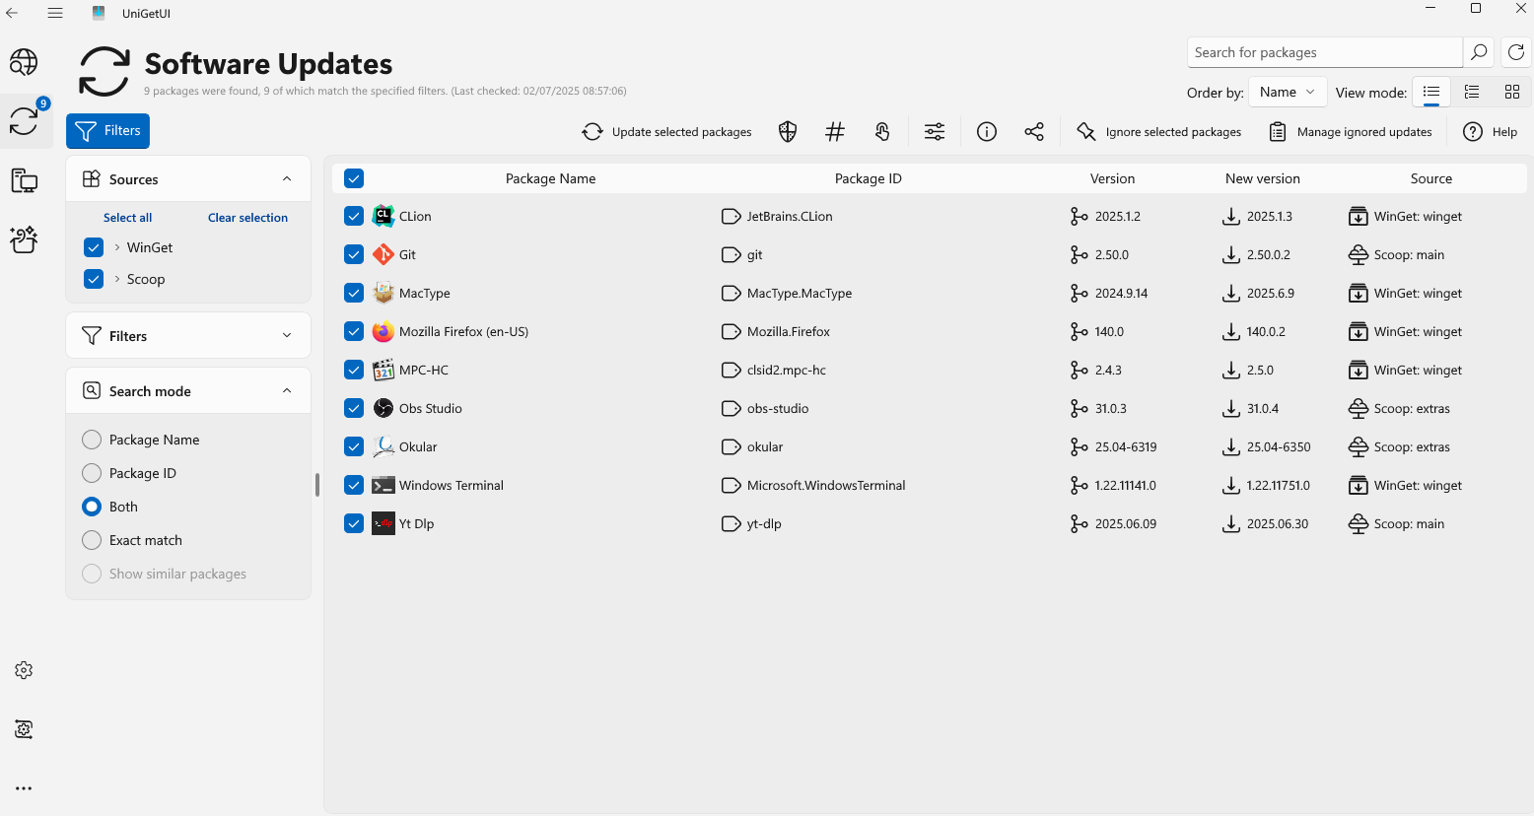Image resolution: width=1534 pixels, height=816 pixels.
Task: Click the Clear selection link
Action: pyautogui.click(x=247, y=218)
